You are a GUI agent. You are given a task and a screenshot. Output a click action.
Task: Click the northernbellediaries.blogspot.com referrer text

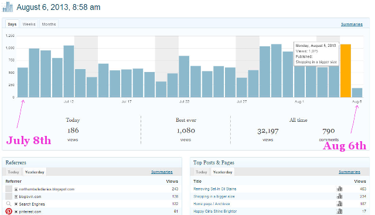47,189
